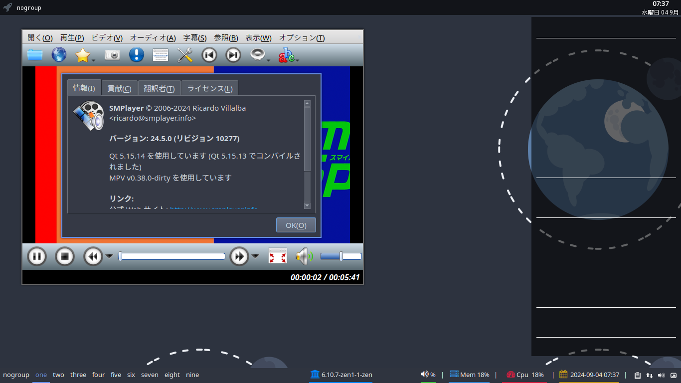Switch to the ライセンス(L) tab

pos(210,88)
